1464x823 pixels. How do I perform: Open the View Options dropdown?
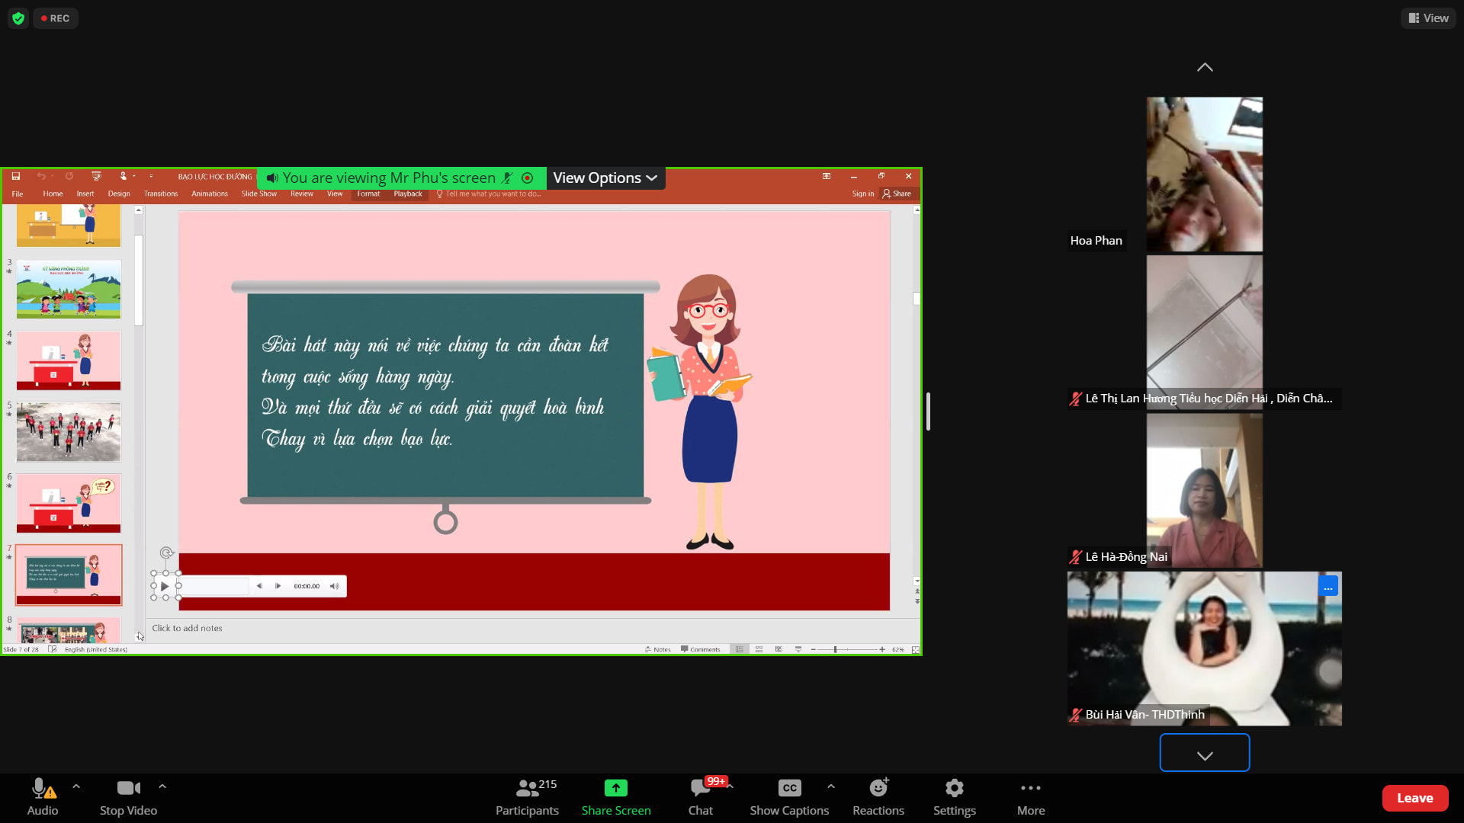605,178
